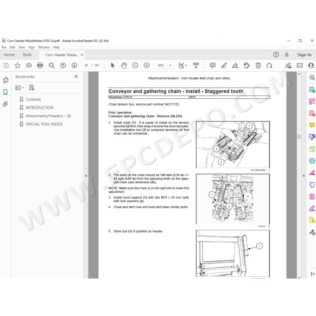
Task: Open the yellow Comment tool in right pane
Action: point(312,125)
